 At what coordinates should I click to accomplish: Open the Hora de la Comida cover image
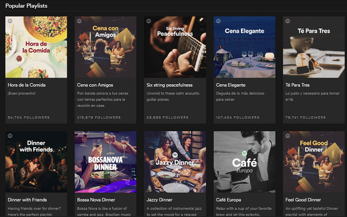point(36,47)
